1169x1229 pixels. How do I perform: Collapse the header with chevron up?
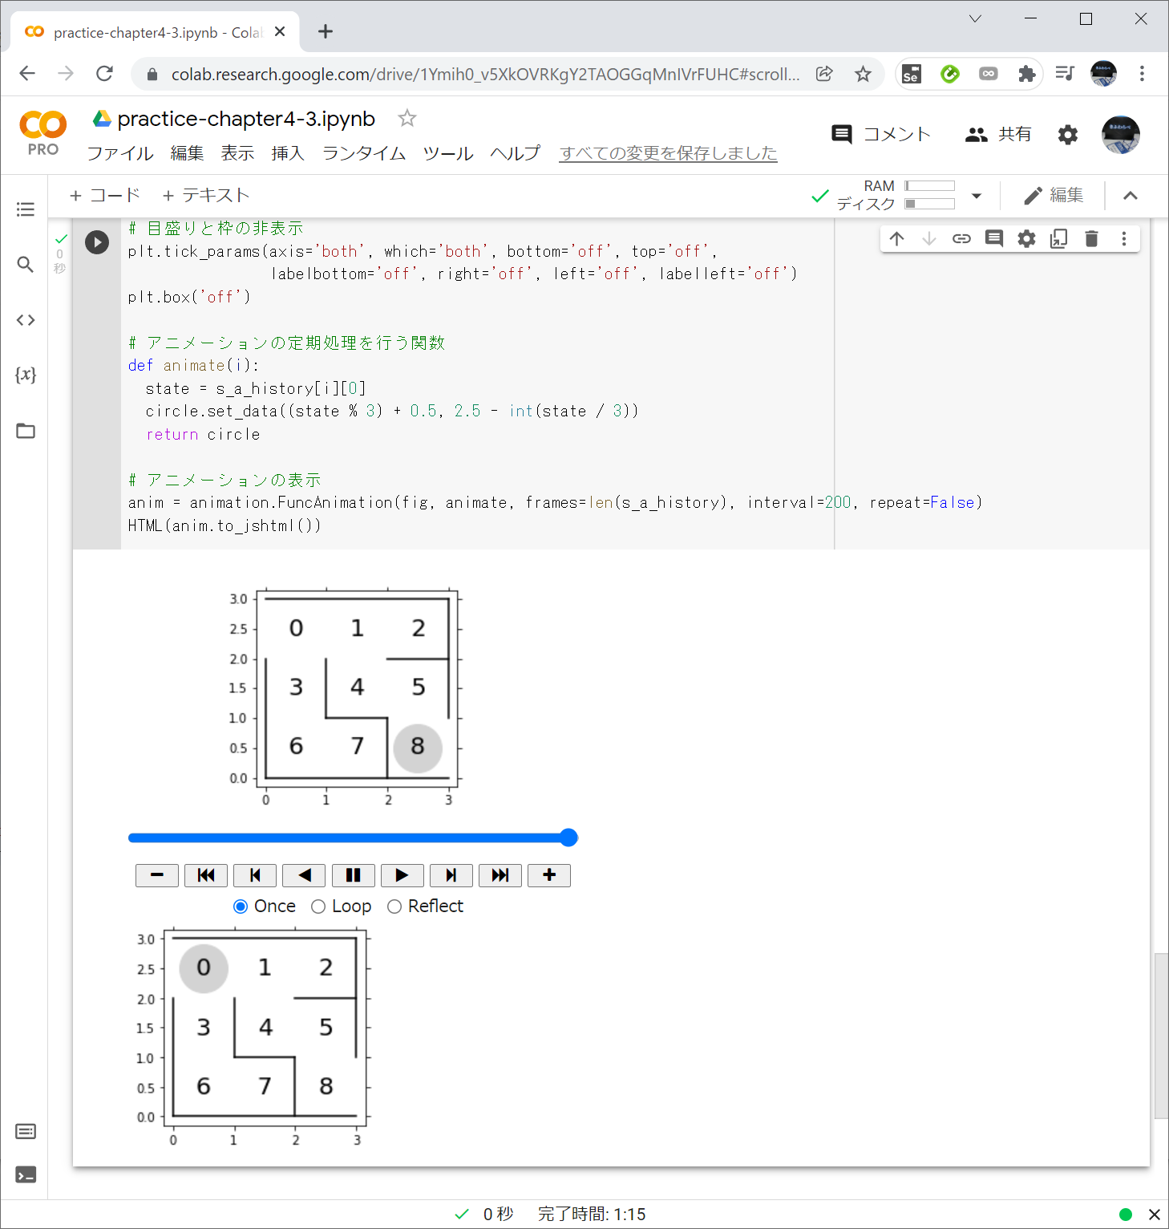pos(1131,196)
